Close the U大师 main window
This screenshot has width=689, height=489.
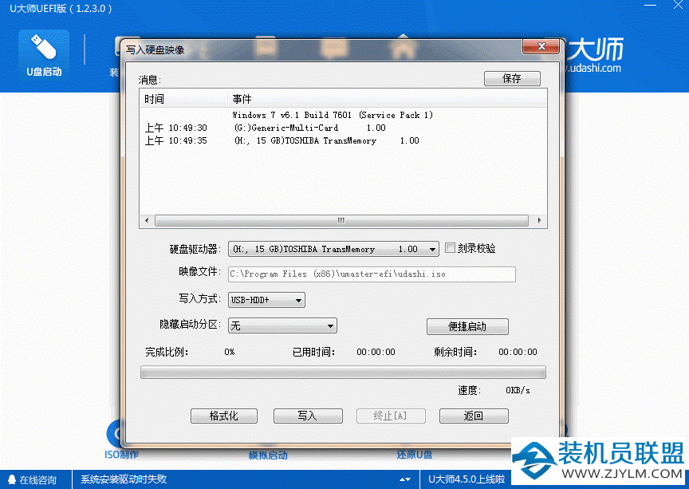679,6
